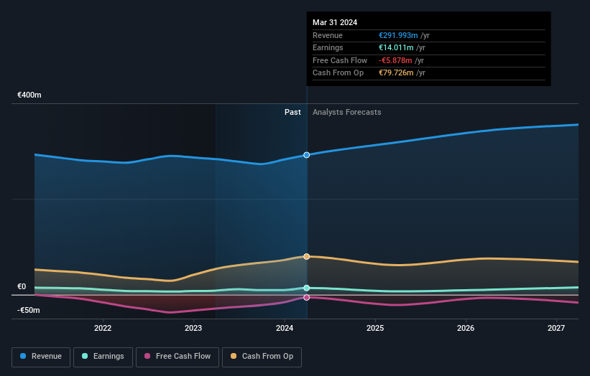Click the €14.011m earnings value
This screenshot has width=590, height=376.
pos(396,47)
